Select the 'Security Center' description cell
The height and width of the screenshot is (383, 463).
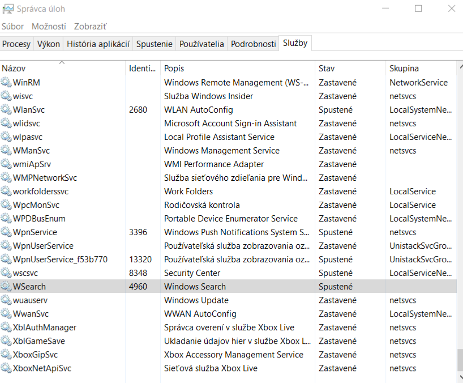coord(192,273)
